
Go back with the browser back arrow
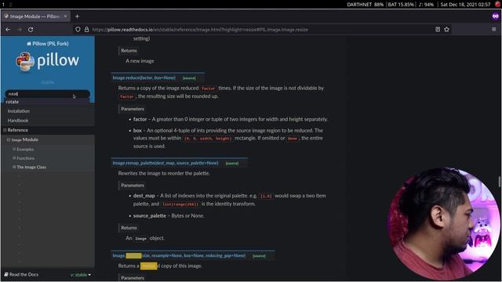point(8,30)
